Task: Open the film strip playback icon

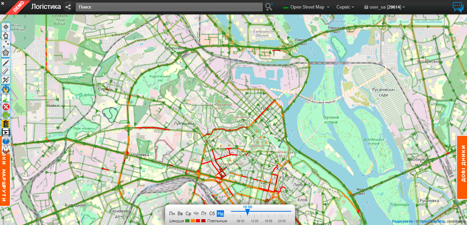Action: click(x=6, y=133)
